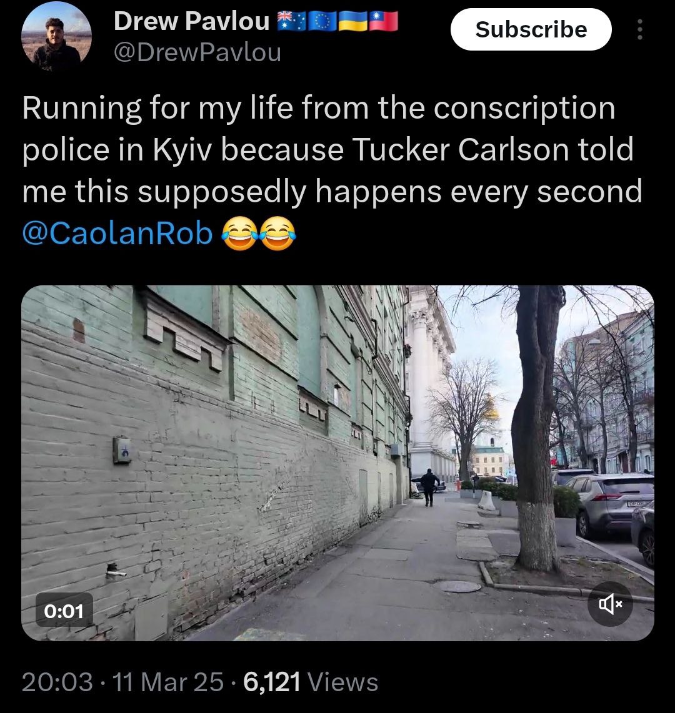Viewport: 675px width, 713px height.
Task: Click the Ukrainian flag emoji
Action: [352, 22]
